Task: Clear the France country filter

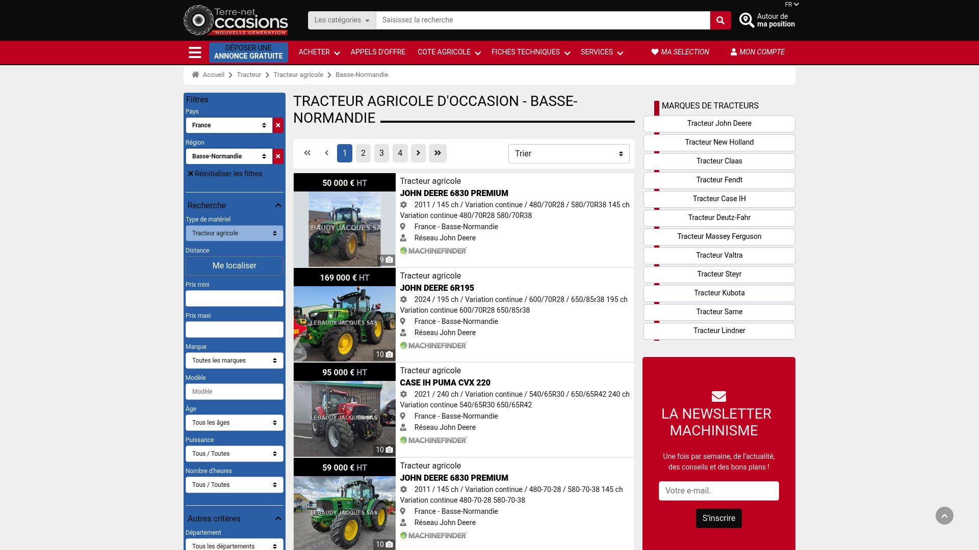Action: [278, 125]
